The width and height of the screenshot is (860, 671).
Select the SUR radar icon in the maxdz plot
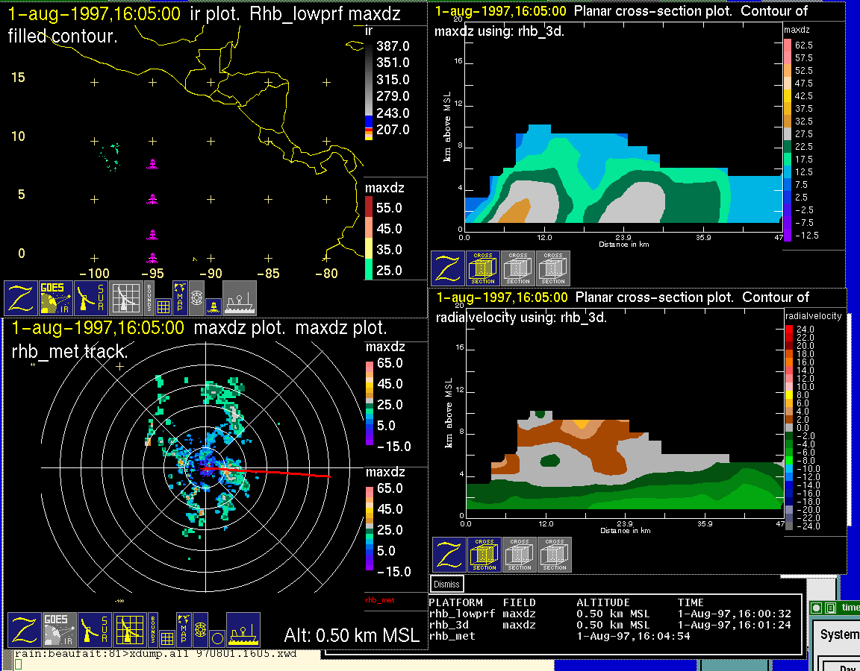click(x=94, y=630)
